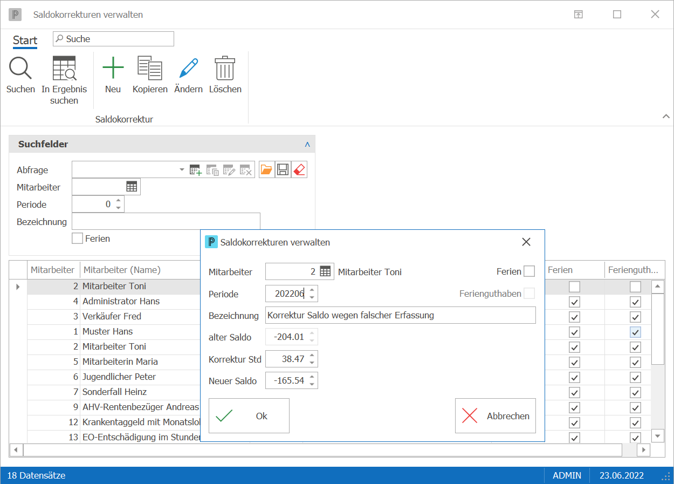
Task: Decrease Korrektur Std with the down arrow
Action: point(312,363)
